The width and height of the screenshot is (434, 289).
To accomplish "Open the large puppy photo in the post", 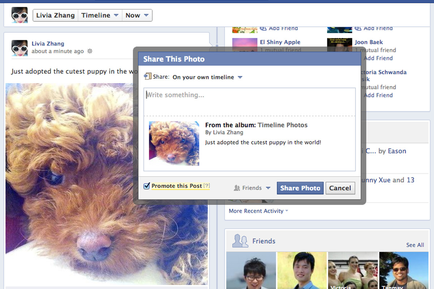I will tap(107, 184).
